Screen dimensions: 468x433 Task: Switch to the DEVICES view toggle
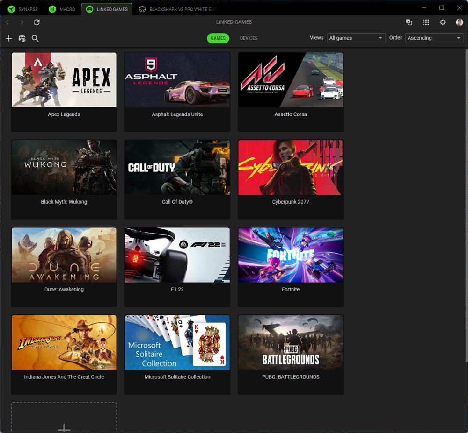pyautogui.click(x=249, y=38)
